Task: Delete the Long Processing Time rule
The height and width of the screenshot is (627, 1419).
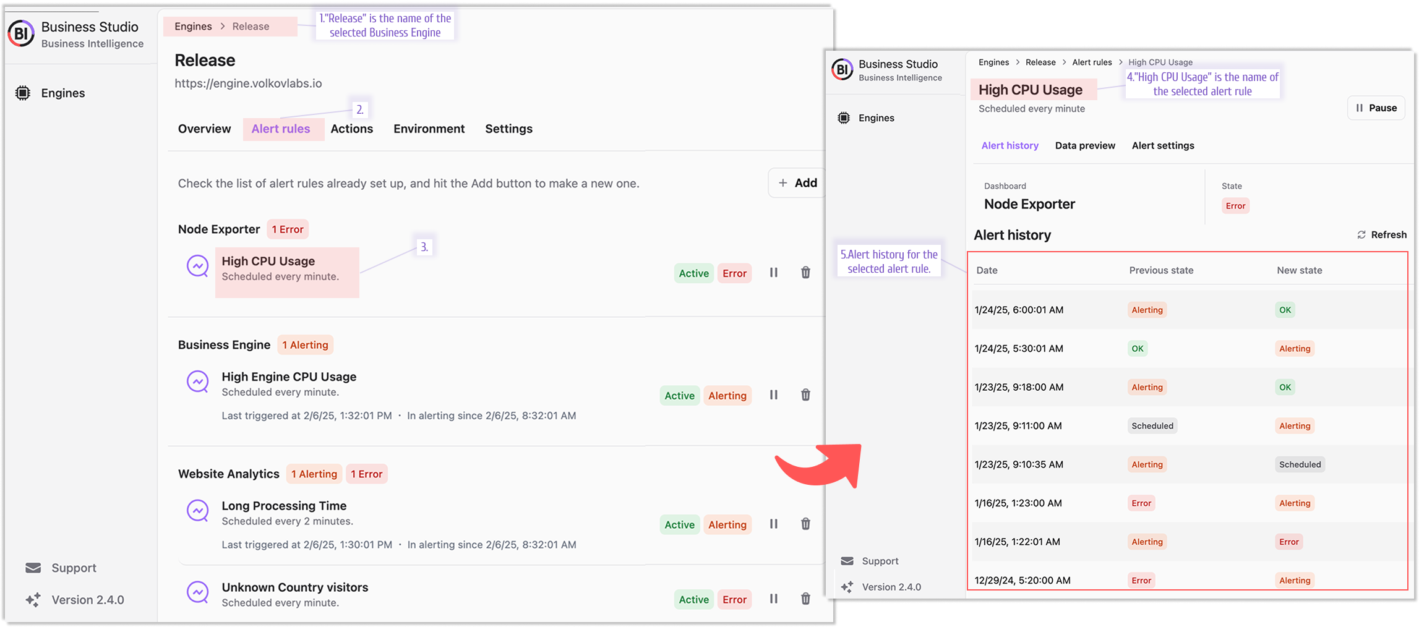Action: [805, 524]
